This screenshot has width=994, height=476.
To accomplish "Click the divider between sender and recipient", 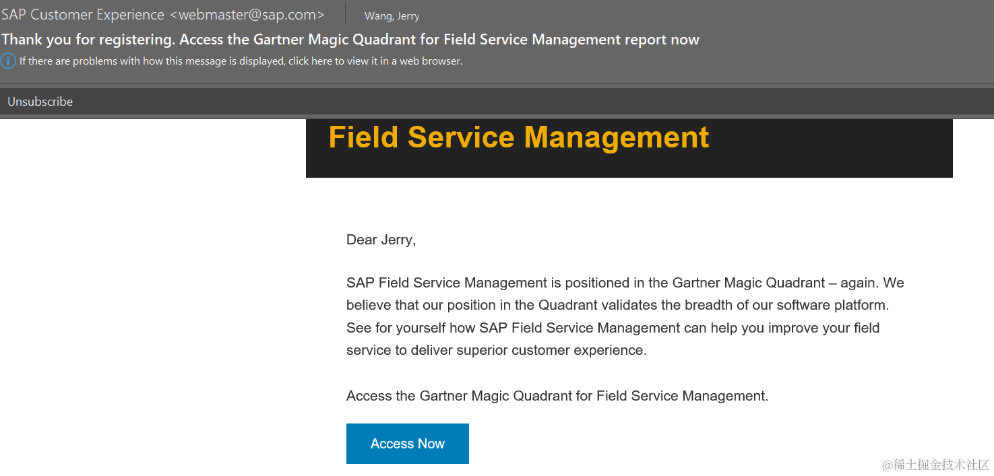I will (x=345, y=15).
